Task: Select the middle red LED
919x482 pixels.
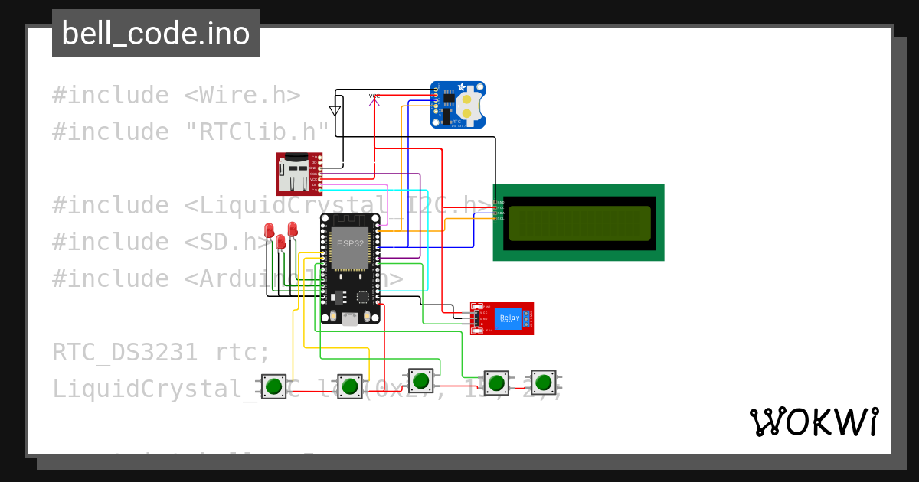Action: (280, 242)
